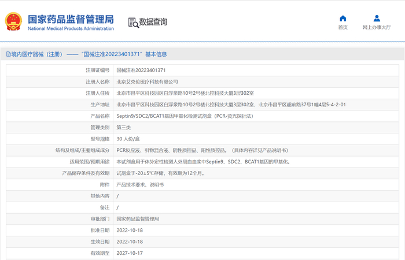Select registration number 国械注准20223401371 value
Viewport: 405px width, 260px height.
point(141,70)
